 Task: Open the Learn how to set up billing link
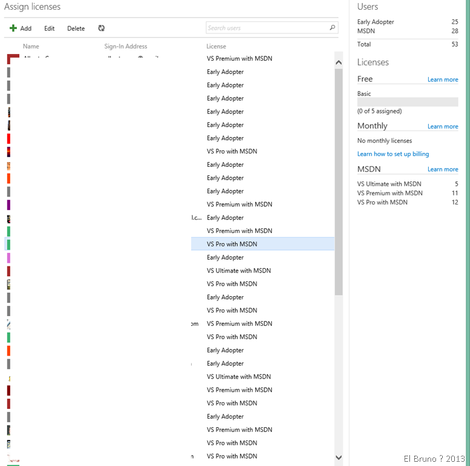point(393,154)
